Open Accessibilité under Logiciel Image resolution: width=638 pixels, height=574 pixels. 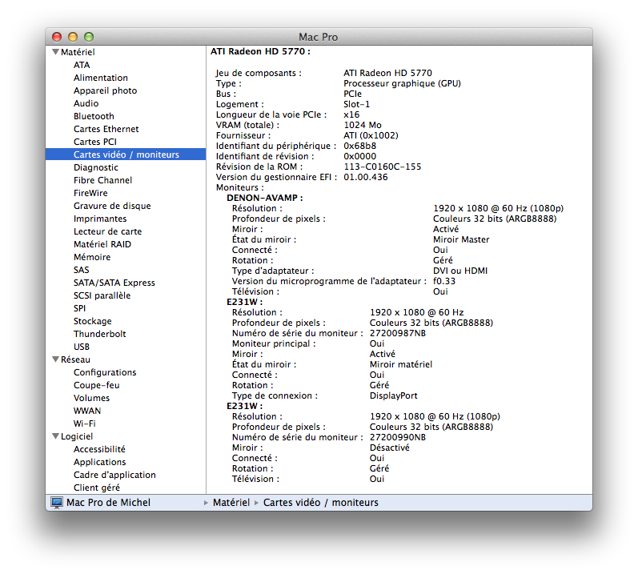pyautogui.click(x=100, y=450)
